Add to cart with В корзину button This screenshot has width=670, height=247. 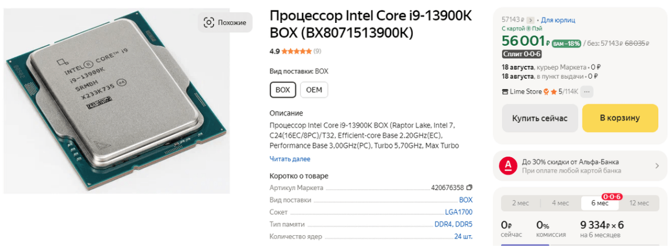click(x=620, y=119)
